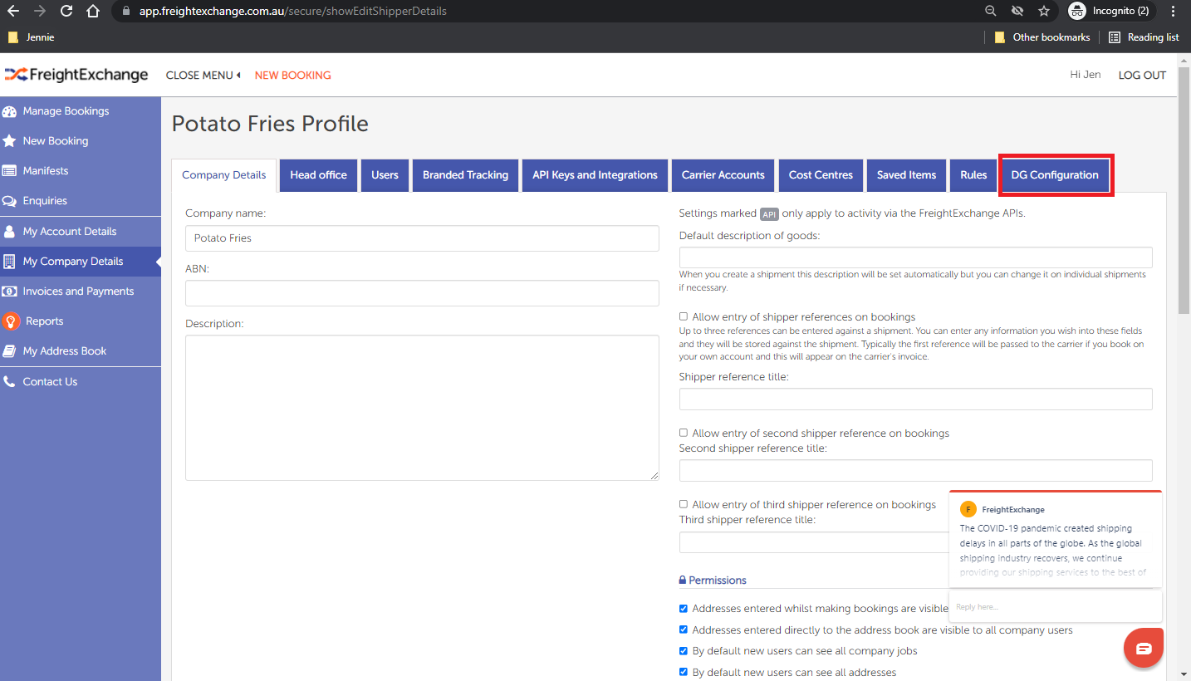Open the Jennie bookmark folder
Image resolution: width=1191 pixels, height=681 pixels.
click(x=32, y=37)
